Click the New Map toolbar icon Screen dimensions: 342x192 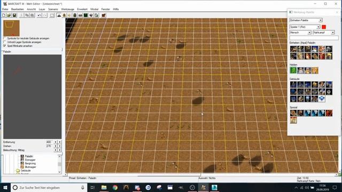(x=4, y=15)
